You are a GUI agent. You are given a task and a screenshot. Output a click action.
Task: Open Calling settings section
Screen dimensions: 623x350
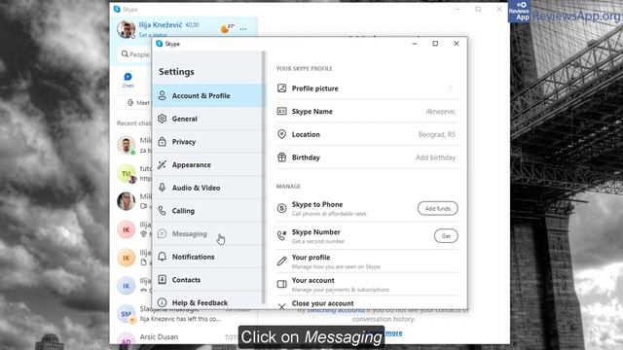pos(208,211)
